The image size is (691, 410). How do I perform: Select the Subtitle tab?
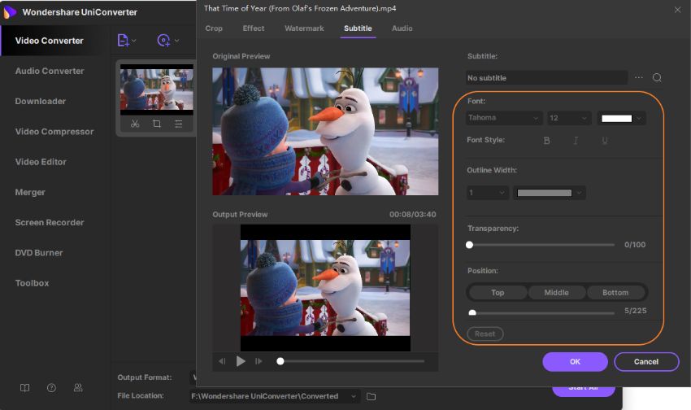358,28
